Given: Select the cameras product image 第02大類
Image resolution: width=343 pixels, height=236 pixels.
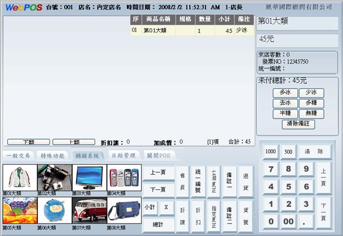Looking at the screenshot, I should [55, 177].
